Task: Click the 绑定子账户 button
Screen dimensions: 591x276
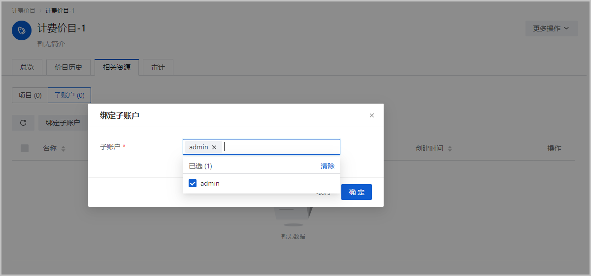Action: point(63,123)
